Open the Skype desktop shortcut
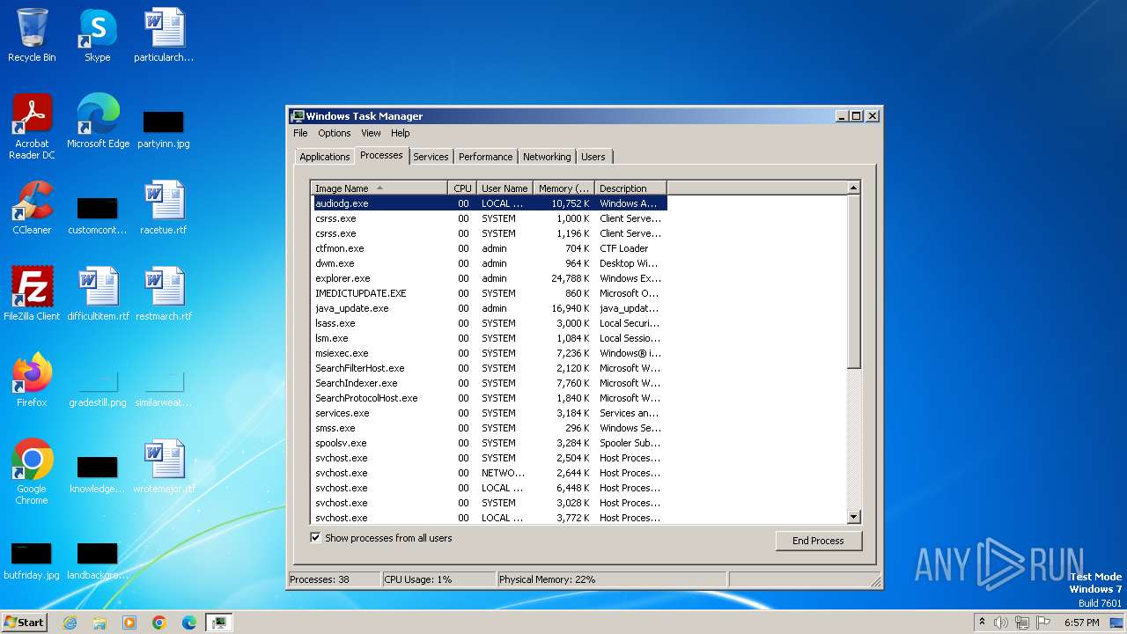The image size is (1127, 634). pyautogui.click(x=97, y=35)
